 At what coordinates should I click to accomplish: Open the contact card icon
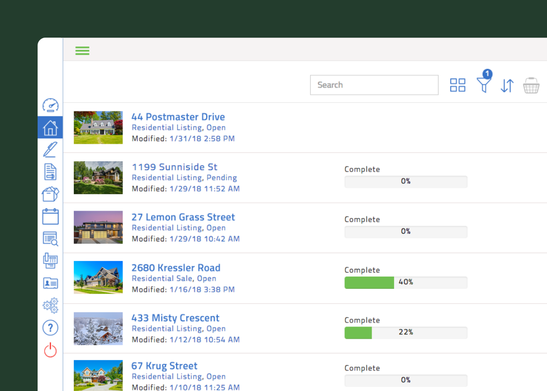pyautogui.click(x=50, y=283)
